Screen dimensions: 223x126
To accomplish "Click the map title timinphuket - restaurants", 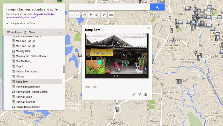I will [33, 9].
